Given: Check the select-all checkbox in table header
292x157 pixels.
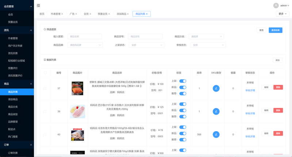Looking at the screenshot, I should click(45, 73).
